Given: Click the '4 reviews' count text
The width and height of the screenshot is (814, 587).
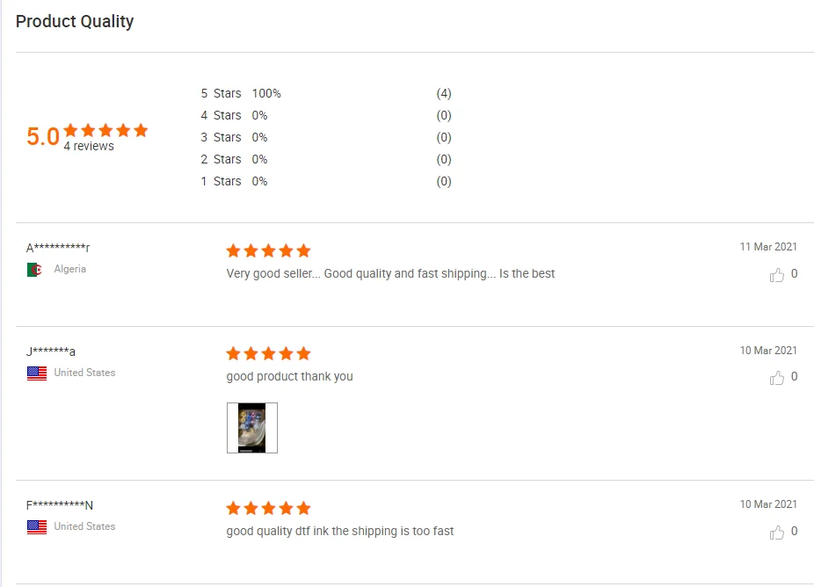Looking at the screenshot, I should [x=89, y=146].
